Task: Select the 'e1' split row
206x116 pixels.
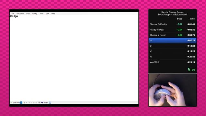Action: (173, 51)
